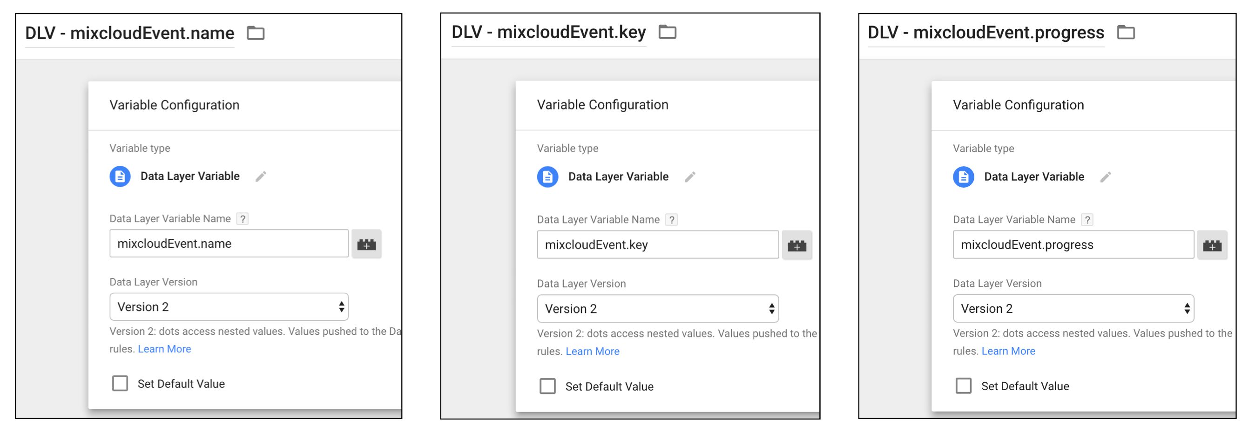Open Learn More link in mixcloudEvent.progress panel
Screen dimensions: 1255x433
[x=1008, y=351]
